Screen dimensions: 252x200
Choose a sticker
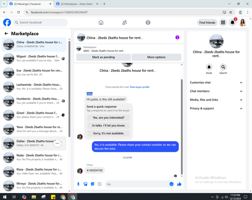click(x=93, y=184)
